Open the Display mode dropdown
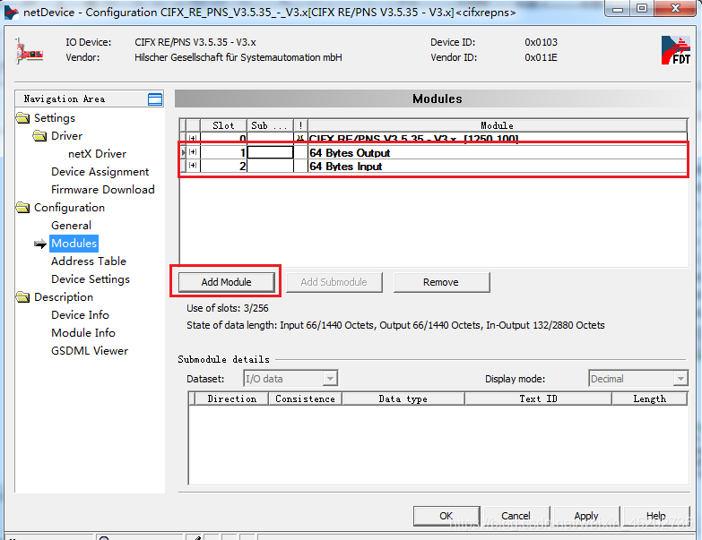Viewport: 702px width, 540px height. [680, 379]
